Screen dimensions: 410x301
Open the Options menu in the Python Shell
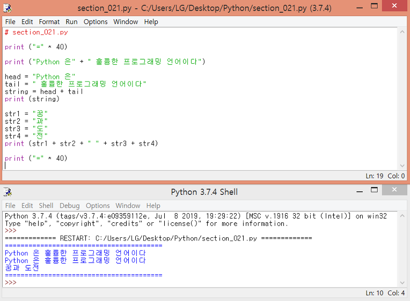pos(98,206)
